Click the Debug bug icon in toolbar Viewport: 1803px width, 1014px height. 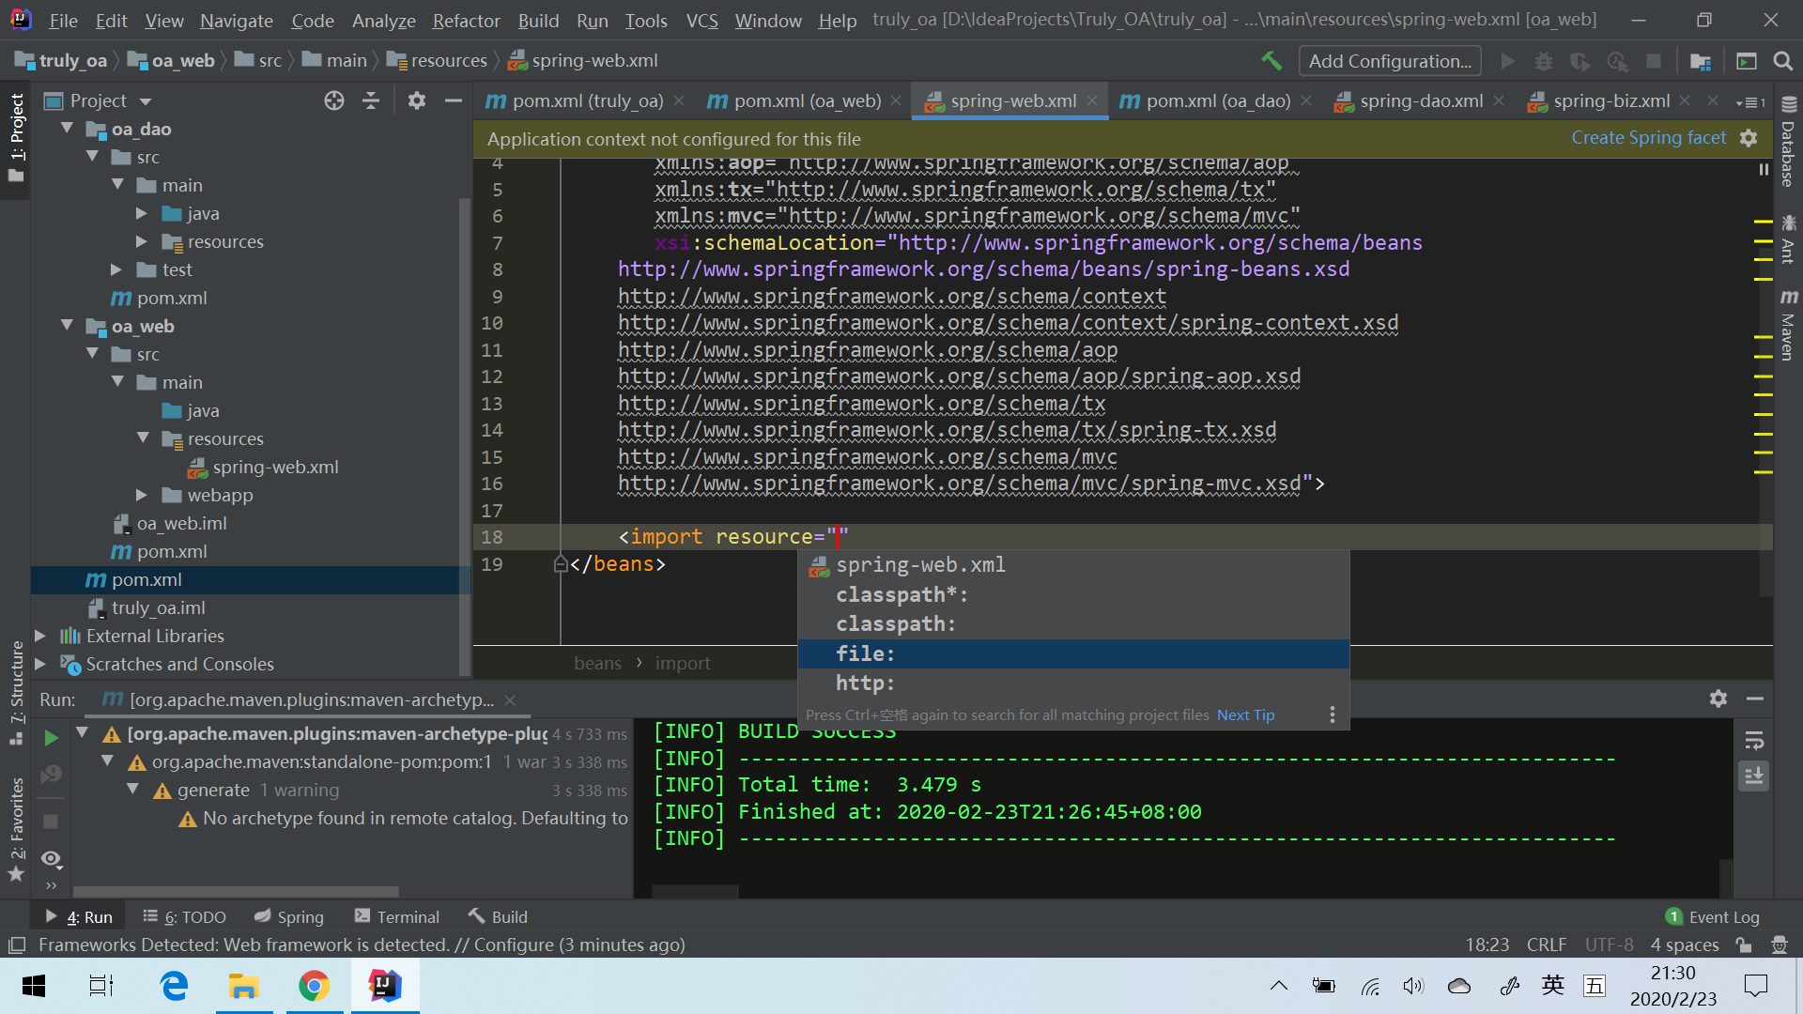coord(1544,61)
